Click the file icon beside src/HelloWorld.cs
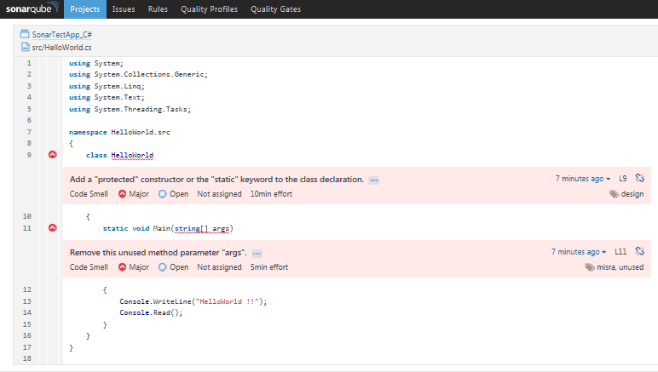This screenshot has width=658, height=372. click(26, 47)
